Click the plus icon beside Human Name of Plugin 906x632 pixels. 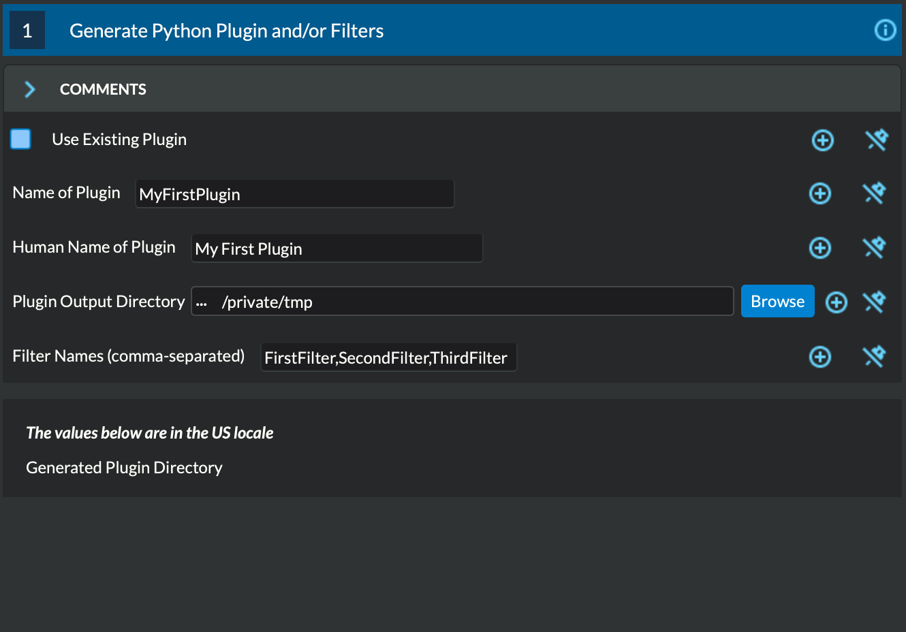point(820,248)
